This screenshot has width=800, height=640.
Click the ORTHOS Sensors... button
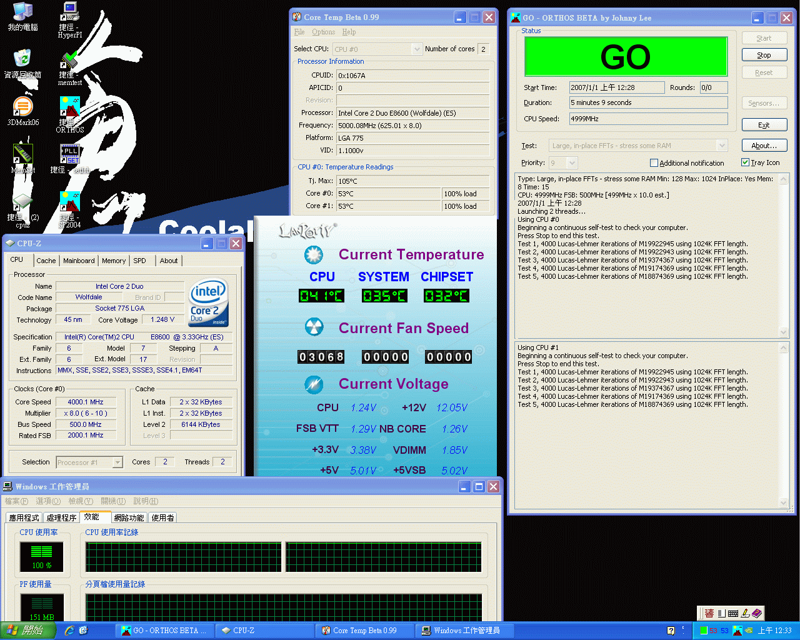(764, 103)
